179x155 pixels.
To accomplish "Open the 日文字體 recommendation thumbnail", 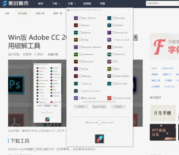I will pyautogui.click(x=163, y=113).
